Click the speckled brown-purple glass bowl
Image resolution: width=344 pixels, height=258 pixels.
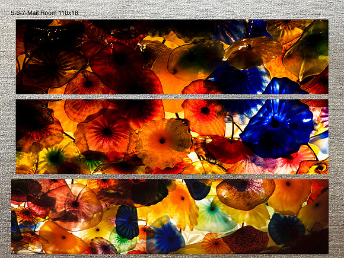(246, 193)
